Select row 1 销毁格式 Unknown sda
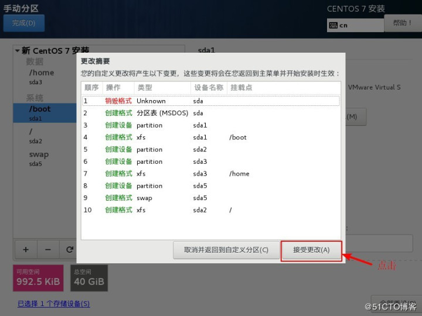 click(211, 101)
